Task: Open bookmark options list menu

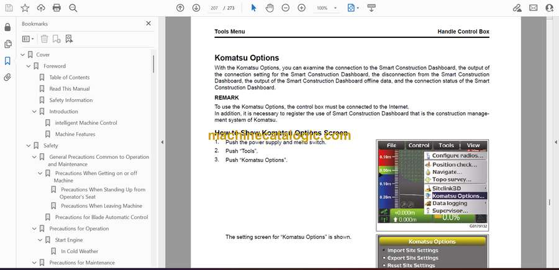Action: click(28, 39)
